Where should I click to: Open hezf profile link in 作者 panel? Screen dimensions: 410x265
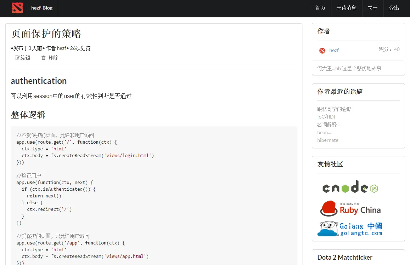click(334, 50)
